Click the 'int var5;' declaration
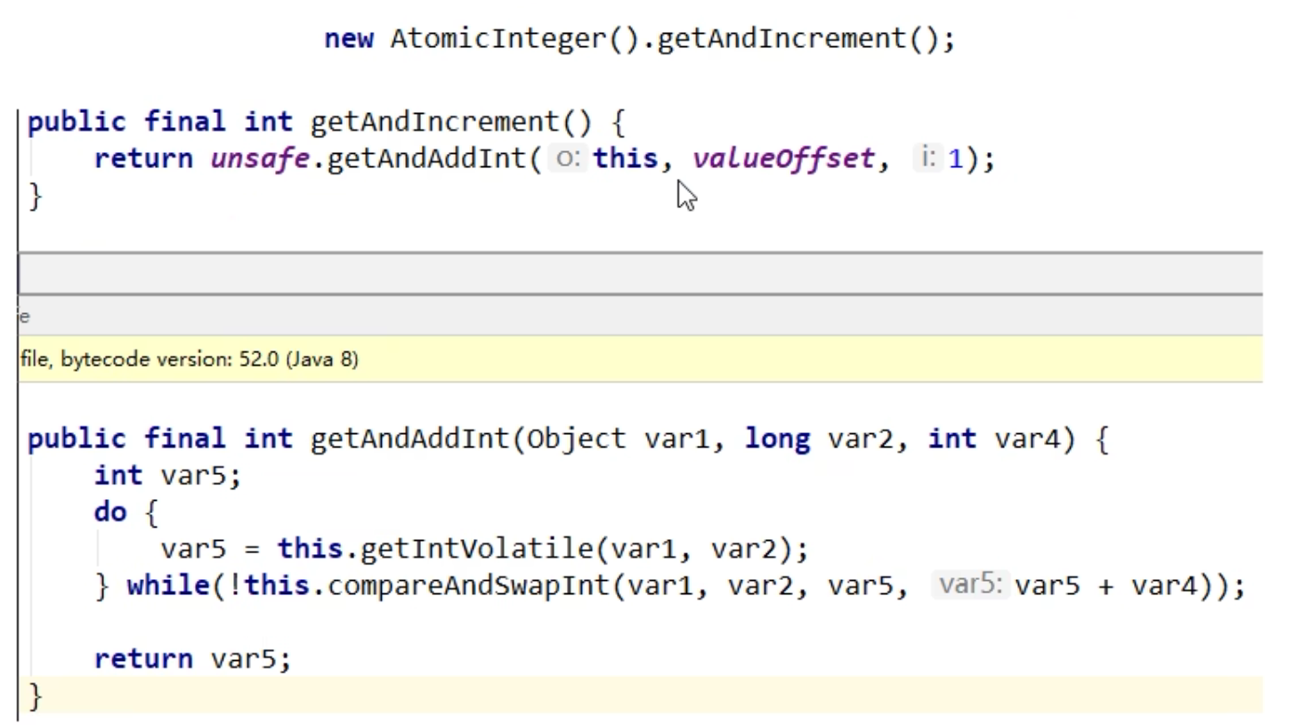Viewport: 1311px width, 725px height. coord(167,475)
